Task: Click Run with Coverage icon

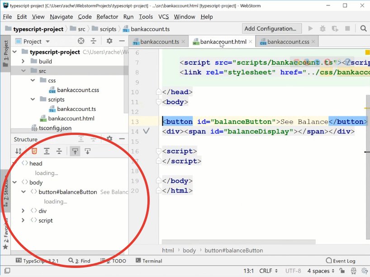Action: pyautogui.click(x=335, y=29)
